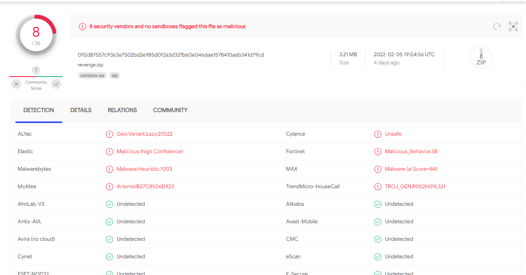Click the Malicious_Behavior.SB result
526x275 pixels.
(411, 152)
